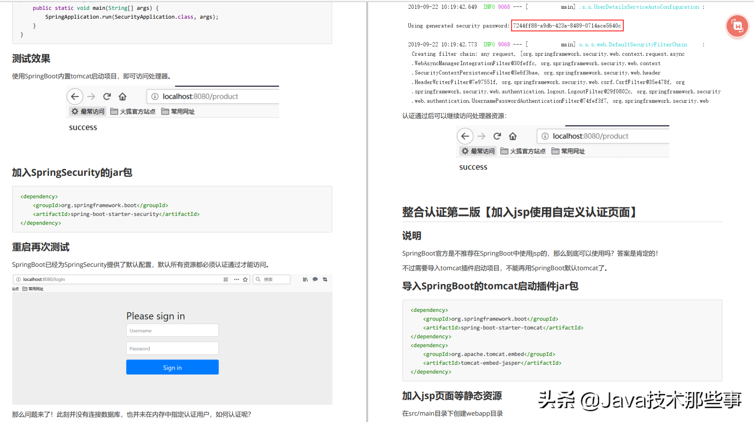This screenshot has height=422, width=754.
Task: Click success text in page under 测试效果
Action: (83, 127)
